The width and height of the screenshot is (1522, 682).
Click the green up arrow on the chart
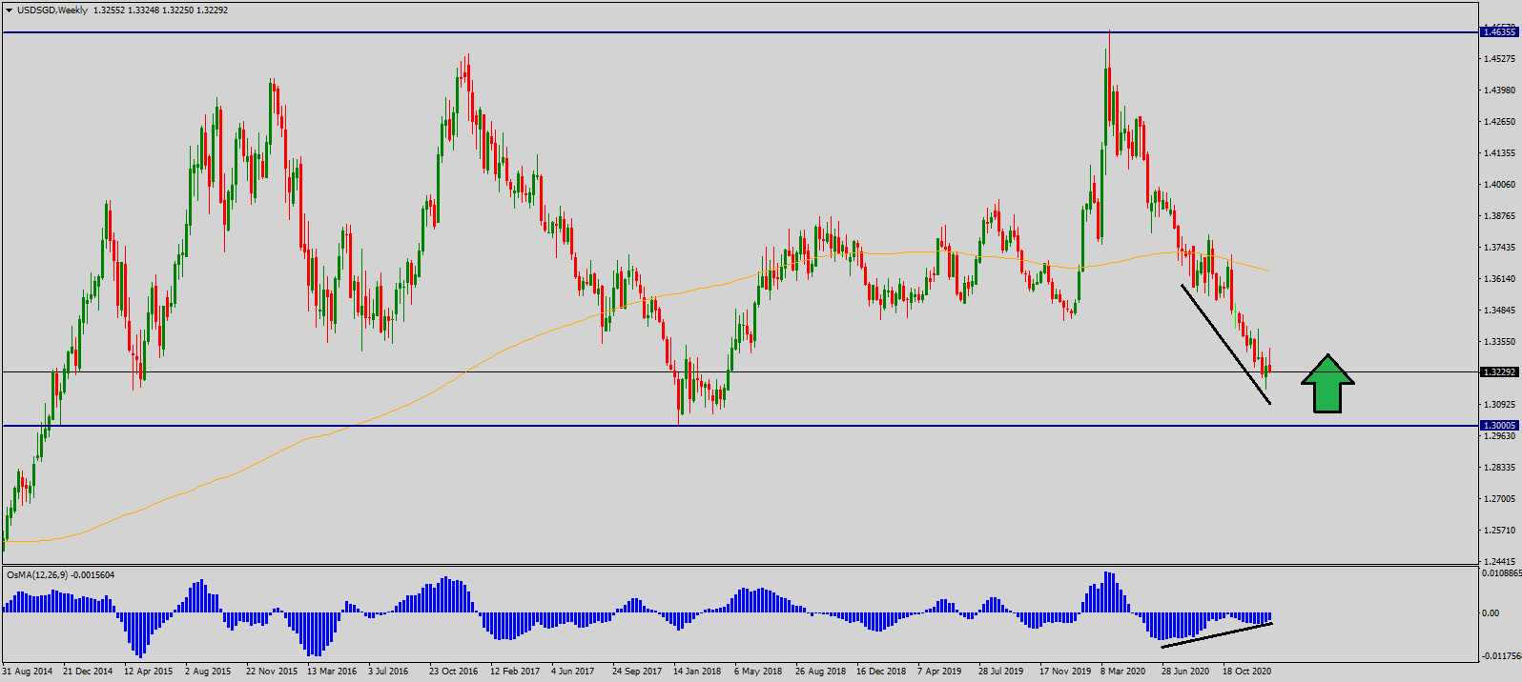pos(1327,385)
